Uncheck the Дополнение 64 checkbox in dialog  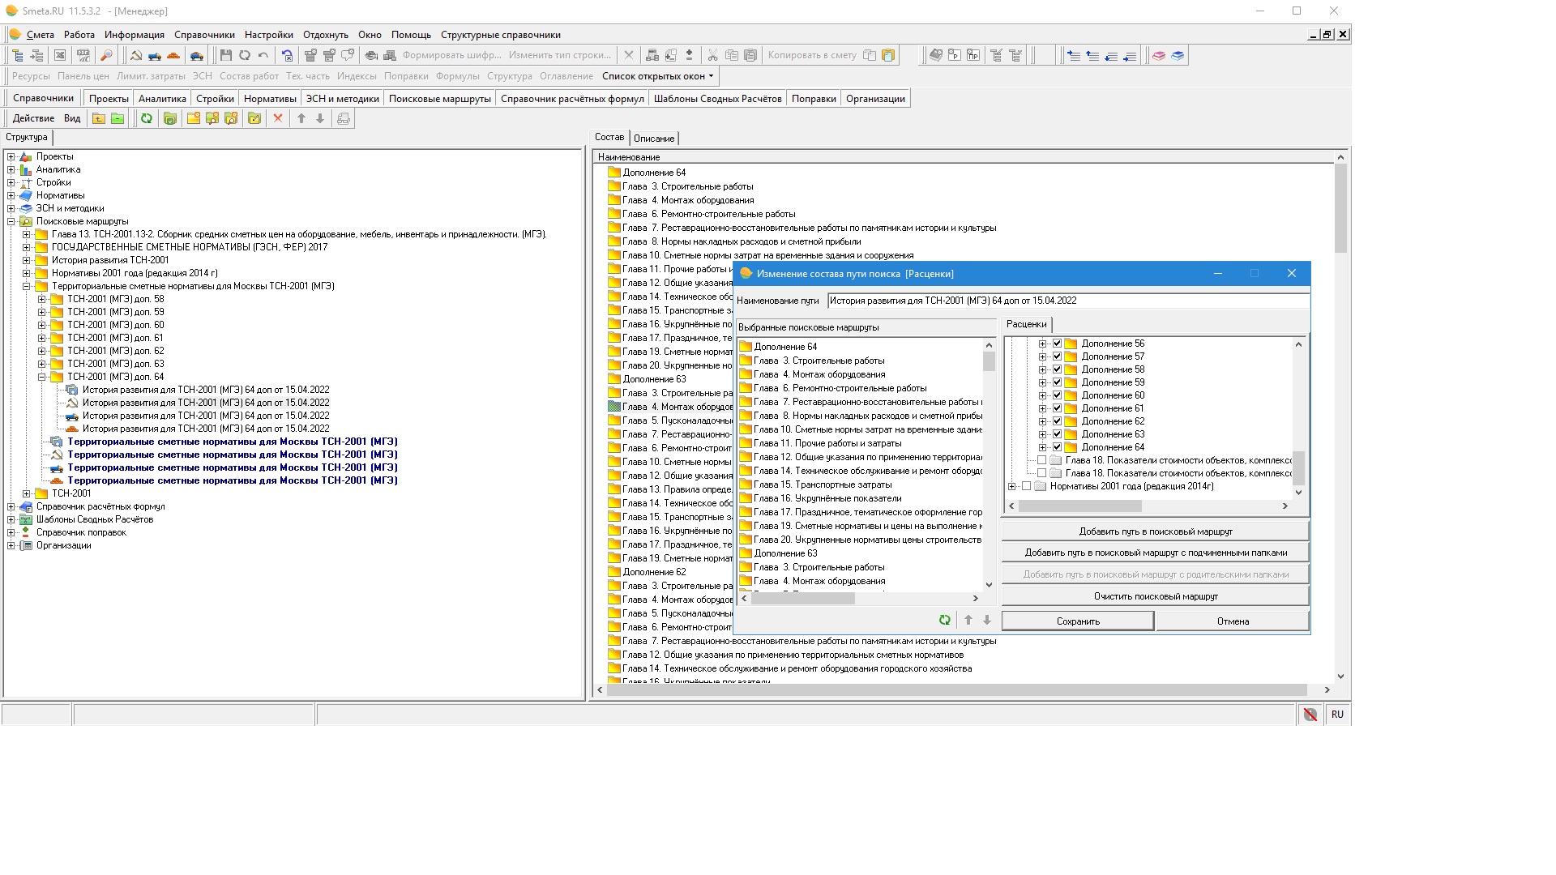coord(1057,447)
